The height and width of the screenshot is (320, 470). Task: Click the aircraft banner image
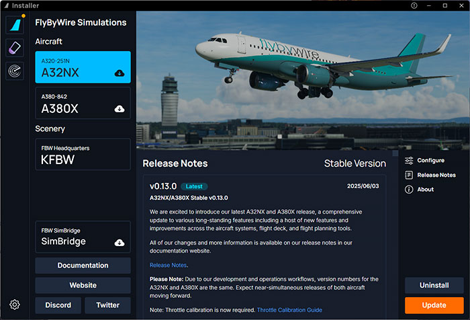tap(303, 81)
